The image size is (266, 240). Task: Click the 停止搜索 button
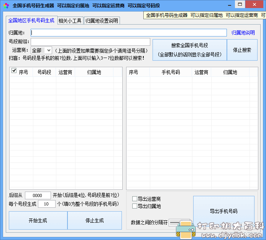[x=242, y=50]
